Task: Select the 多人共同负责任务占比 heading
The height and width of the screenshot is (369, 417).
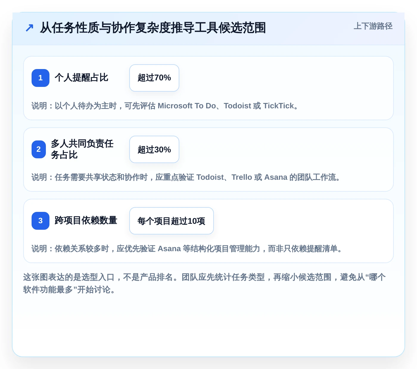Action: (x=82, y=149)
